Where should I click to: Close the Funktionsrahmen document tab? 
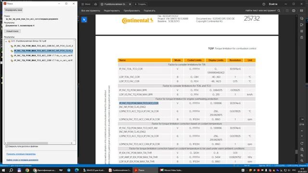click(130, 4)
